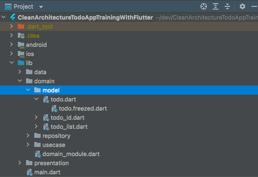Click the ~/dev project path text
The height and width of the screenshot is (177, 258).
pos(207,18)
